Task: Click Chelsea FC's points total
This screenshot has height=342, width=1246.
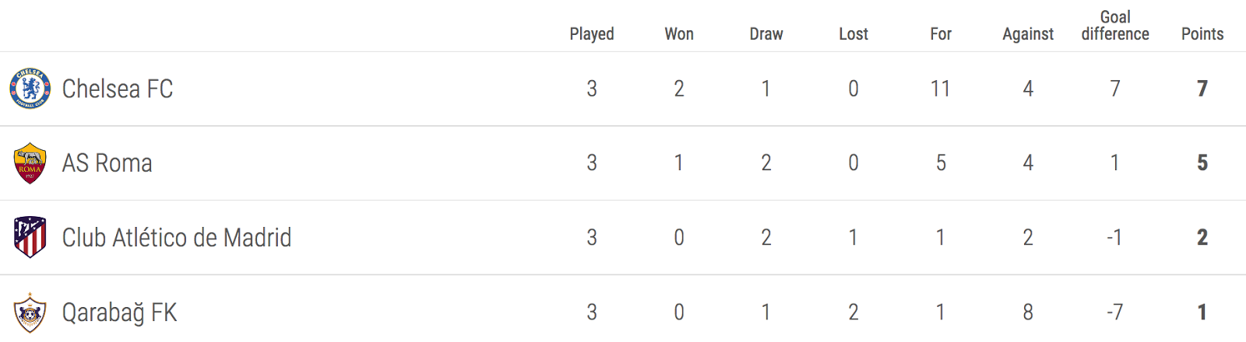Action: tap(1202, 89)
